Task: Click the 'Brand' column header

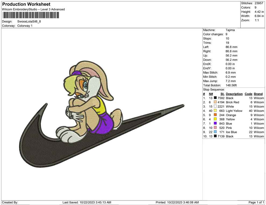Action: point(258,94)
